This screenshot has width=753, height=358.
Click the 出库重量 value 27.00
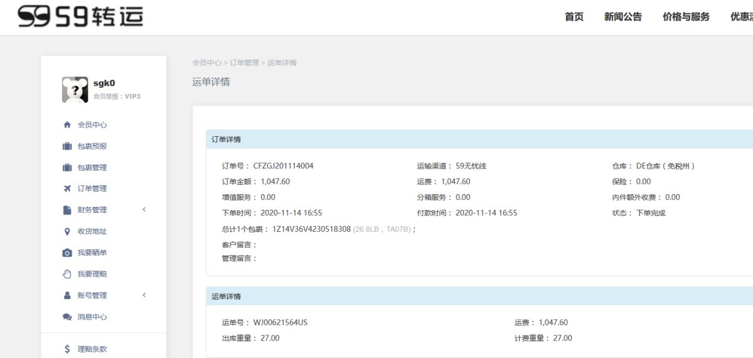(x=270, y=338)
